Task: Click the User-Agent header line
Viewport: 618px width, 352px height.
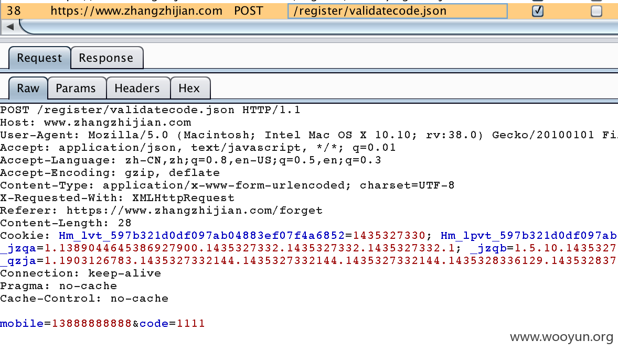Action: pos(309,135)
